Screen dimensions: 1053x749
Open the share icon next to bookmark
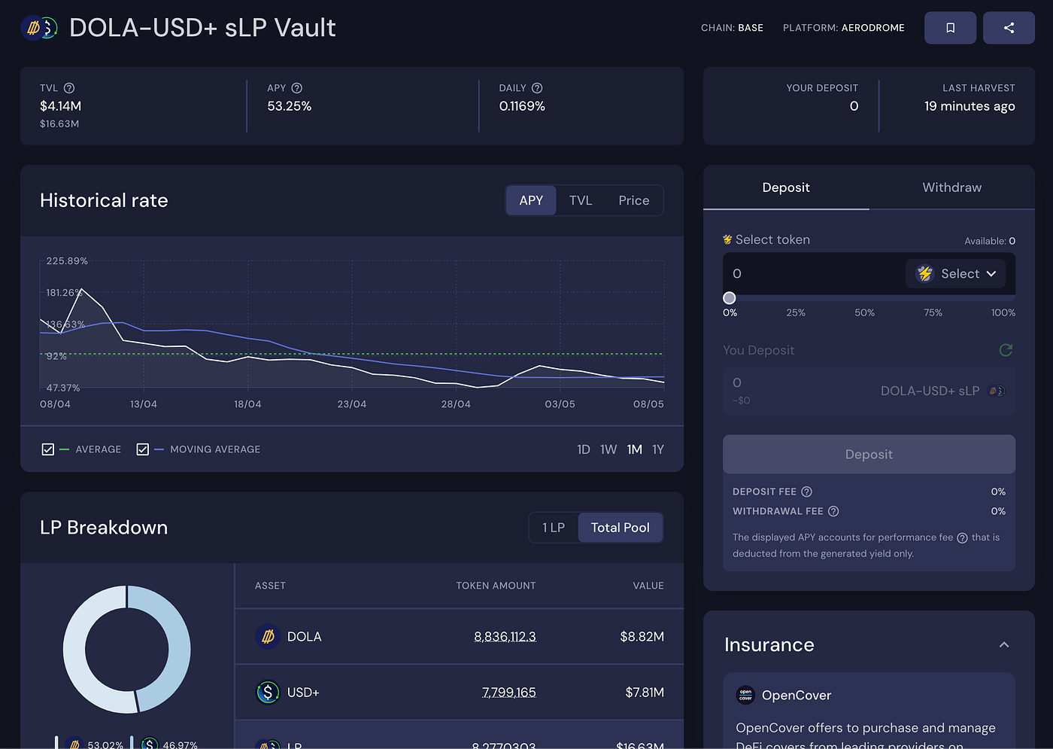(1009, 27)
